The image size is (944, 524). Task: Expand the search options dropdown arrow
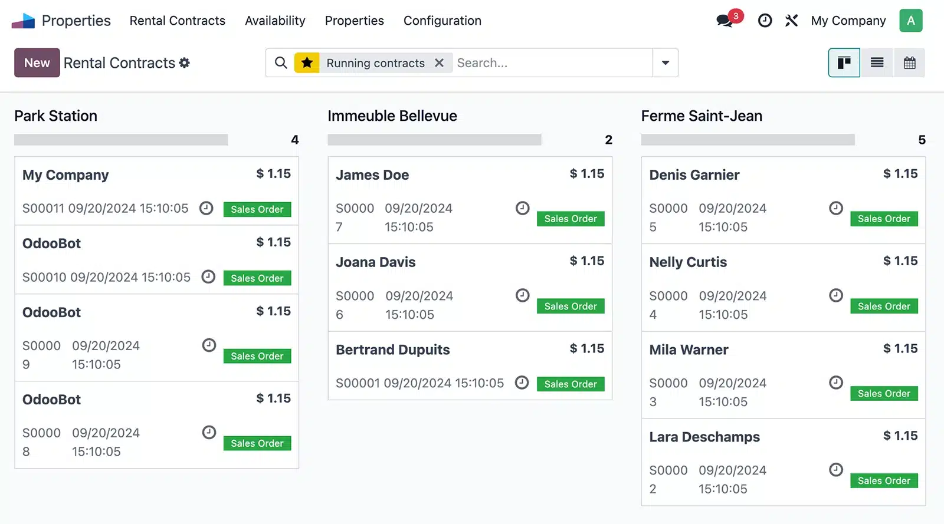665,63
